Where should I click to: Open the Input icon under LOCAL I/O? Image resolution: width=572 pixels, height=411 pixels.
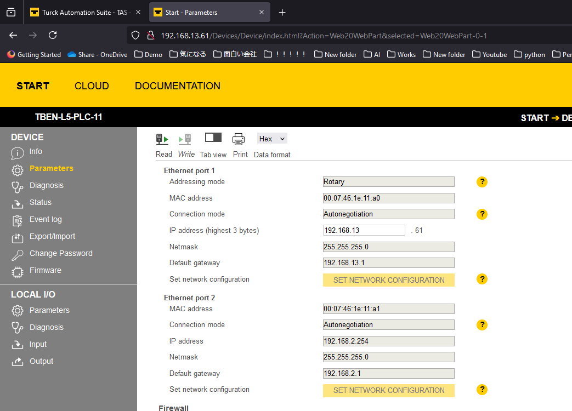coord(17,344)
